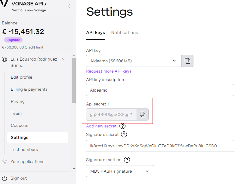Open help icon beside Signature method
The width and height of the screenshot is (241, 185).
coord(127,160)
